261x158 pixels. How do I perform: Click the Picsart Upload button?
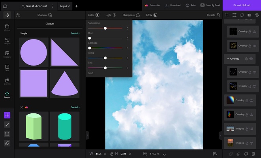click(242, 5)
